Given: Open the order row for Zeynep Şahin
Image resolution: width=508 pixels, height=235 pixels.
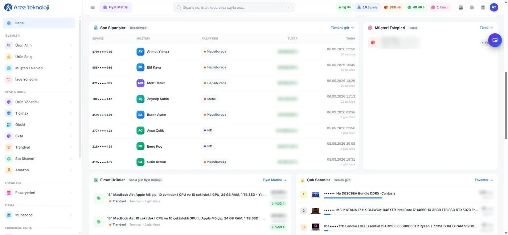Looking at the screenshot, I should 224,99.
